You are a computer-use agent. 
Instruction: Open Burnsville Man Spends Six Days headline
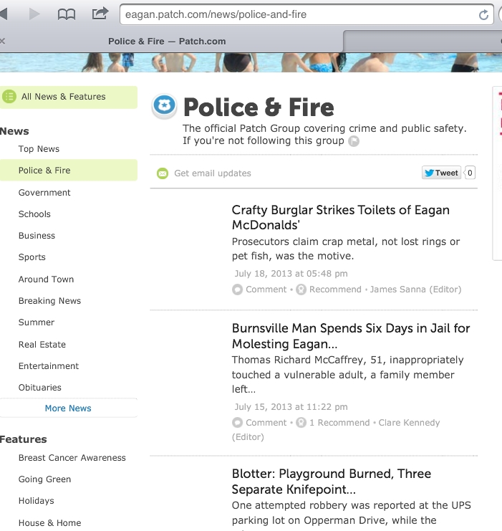pos(351,336)
